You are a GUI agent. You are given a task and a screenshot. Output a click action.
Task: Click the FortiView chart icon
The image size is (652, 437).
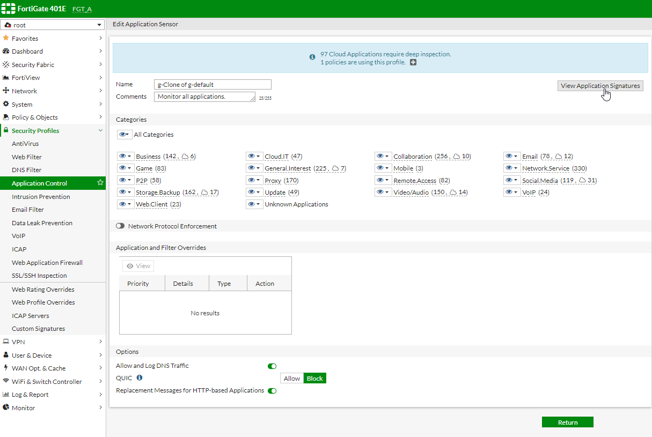(x=6, y=78)
